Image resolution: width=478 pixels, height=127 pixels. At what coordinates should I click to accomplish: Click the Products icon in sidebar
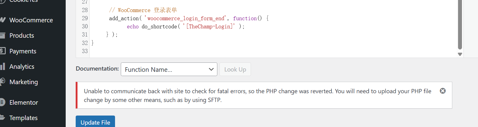[2, 36]
